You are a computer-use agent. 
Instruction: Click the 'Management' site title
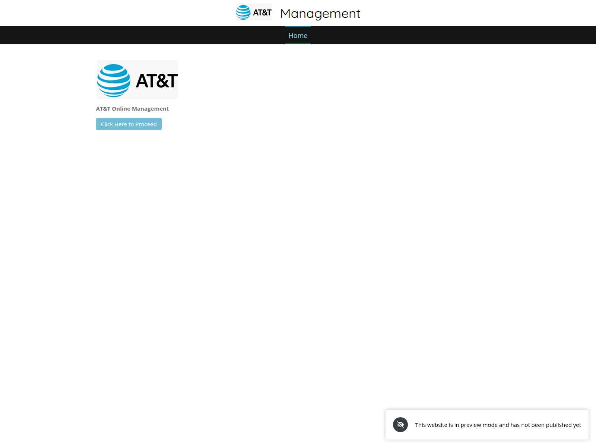[x=320, y=13]
